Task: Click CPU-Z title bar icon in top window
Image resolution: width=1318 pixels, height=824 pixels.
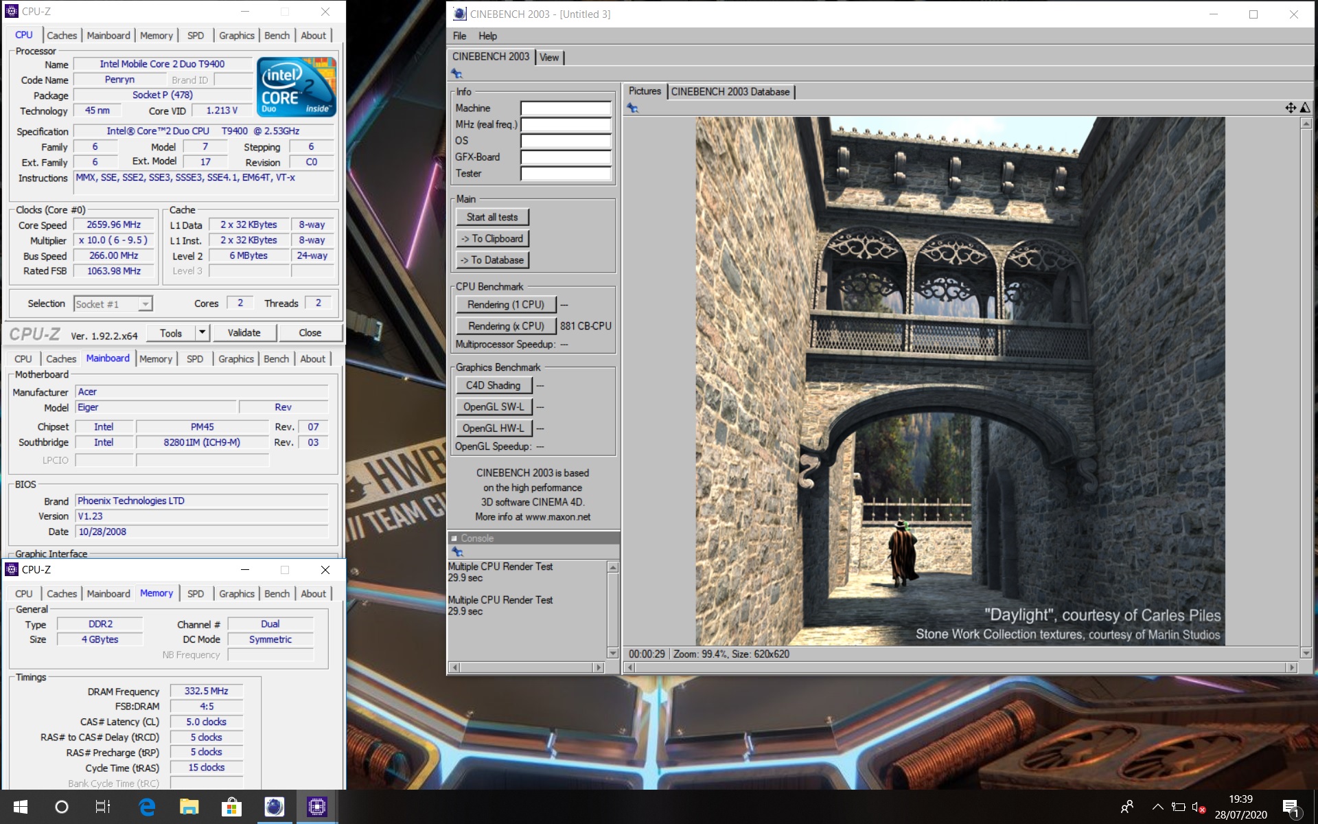Action: [x=12, y=12]
